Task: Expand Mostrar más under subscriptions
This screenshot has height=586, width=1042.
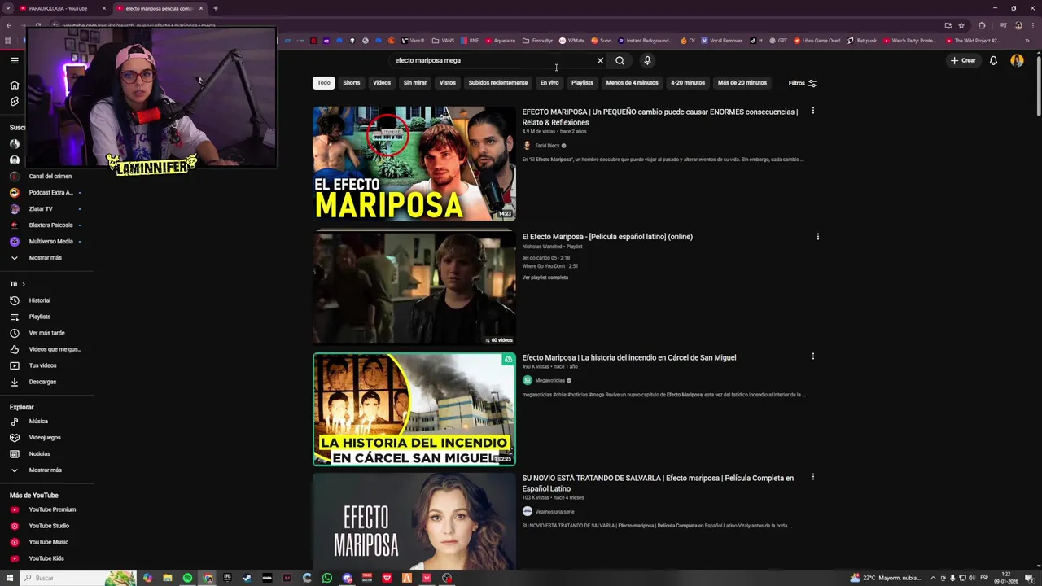Action: [x=45, y=258]
